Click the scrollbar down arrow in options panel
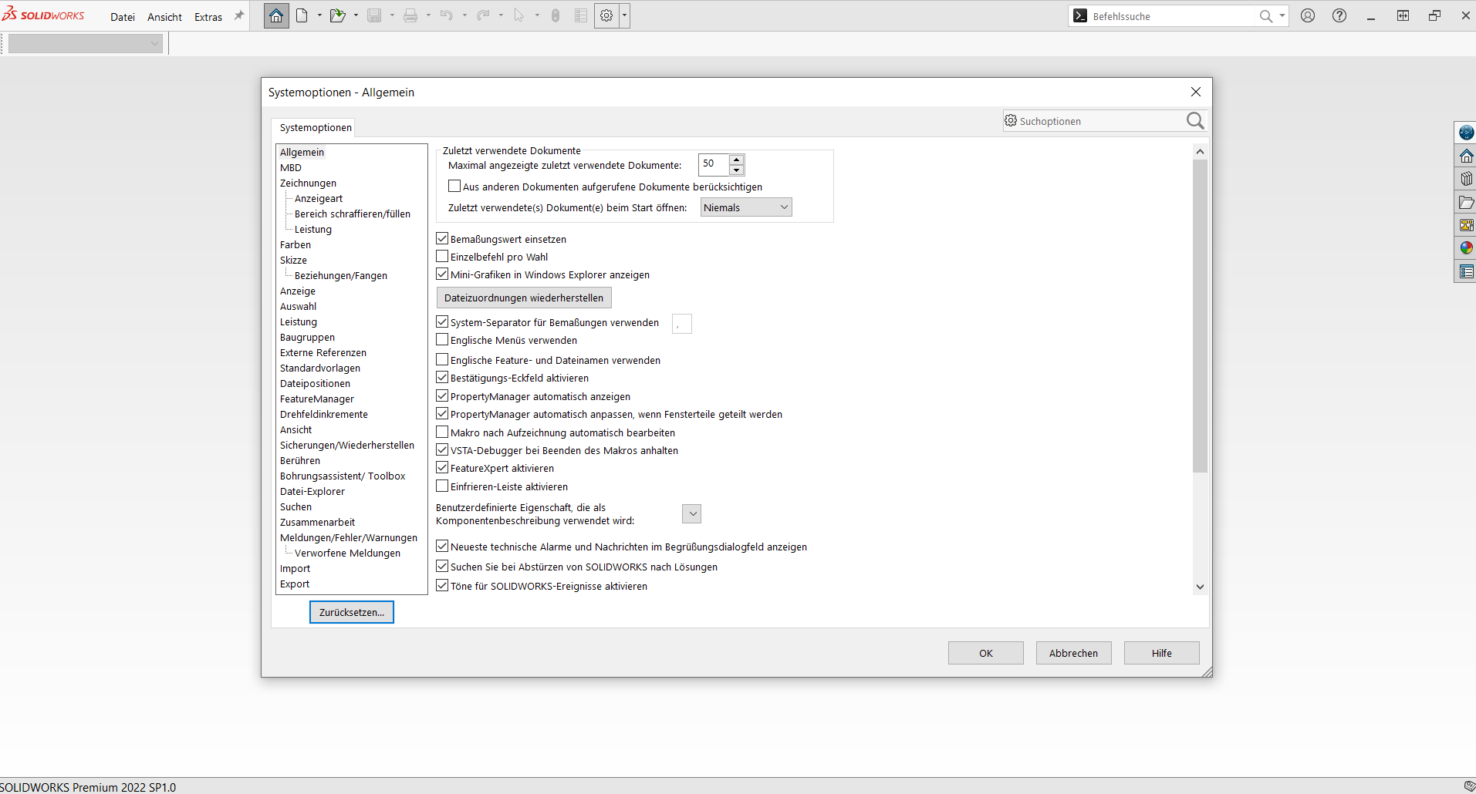The image size is (1476, 794). pos(1200,587)
